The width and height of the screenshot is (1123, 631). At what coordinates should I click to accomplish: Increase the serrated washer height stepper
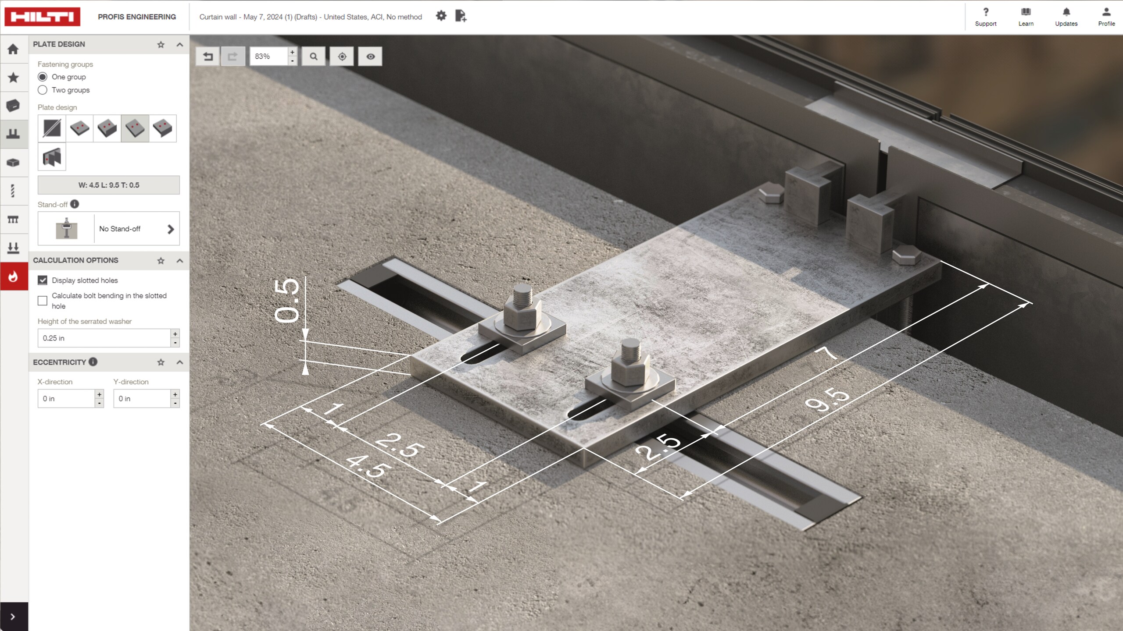point(175,334)
